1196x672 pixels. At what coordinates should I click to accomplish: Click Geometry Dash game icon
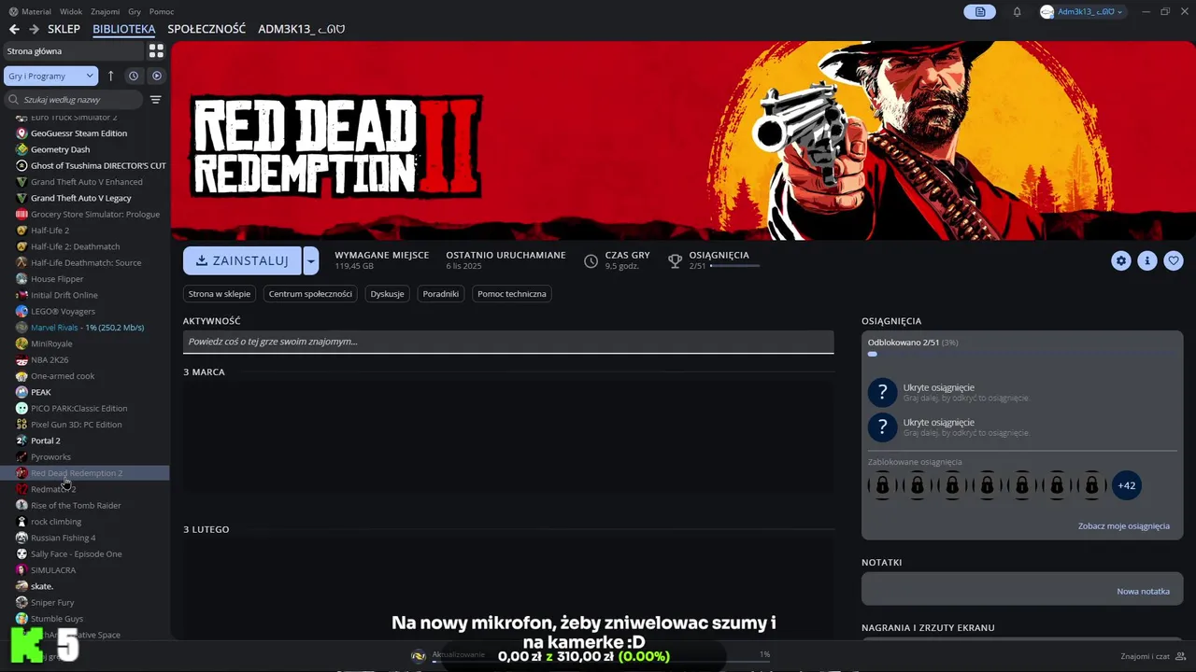click(x=21, y=149)
